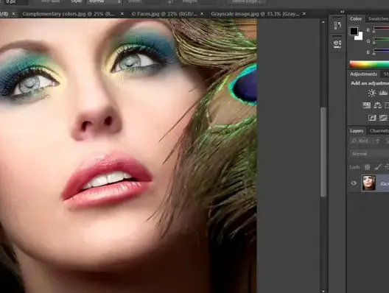
Task: Switch to Complementary colors.jpg tab
Action: 69,14
